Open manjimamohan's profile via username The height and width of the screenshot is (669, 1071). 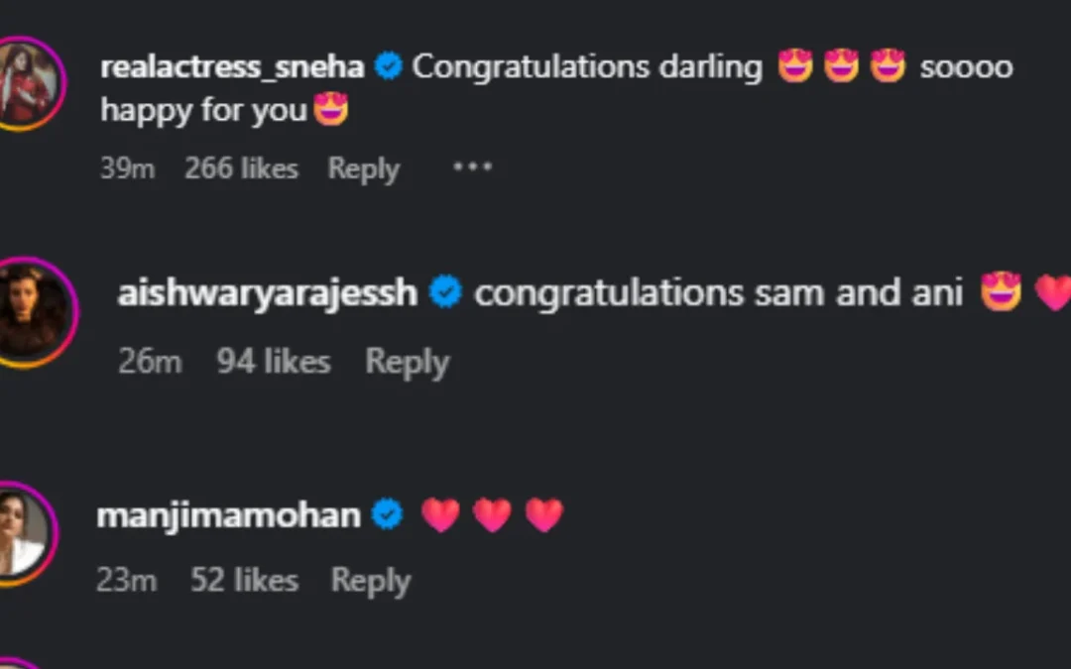point(230,514)
